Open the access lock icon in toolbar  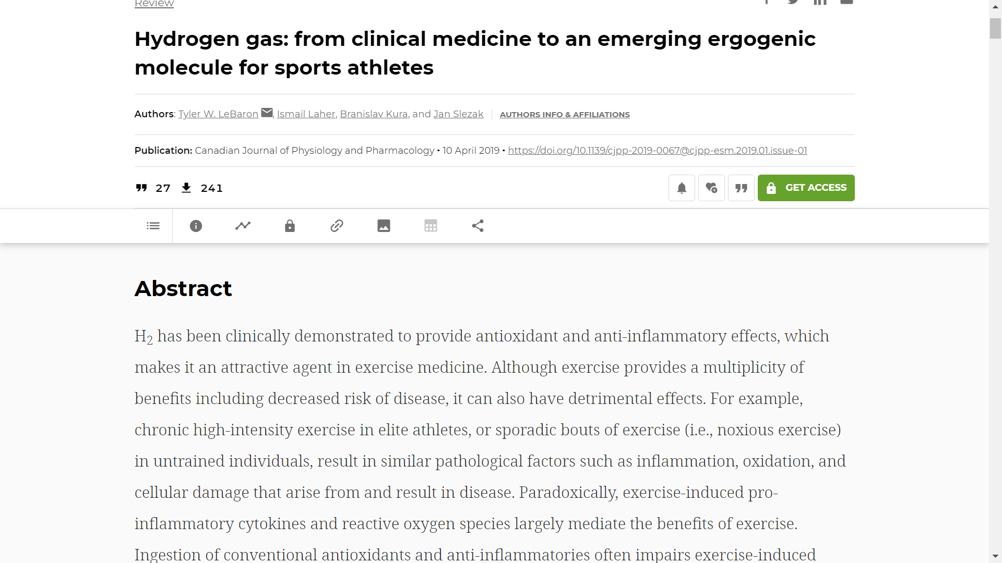point(290,226)
